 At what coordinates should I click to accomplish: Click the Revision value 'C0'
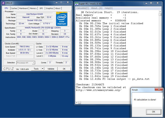tap(65, 34)
